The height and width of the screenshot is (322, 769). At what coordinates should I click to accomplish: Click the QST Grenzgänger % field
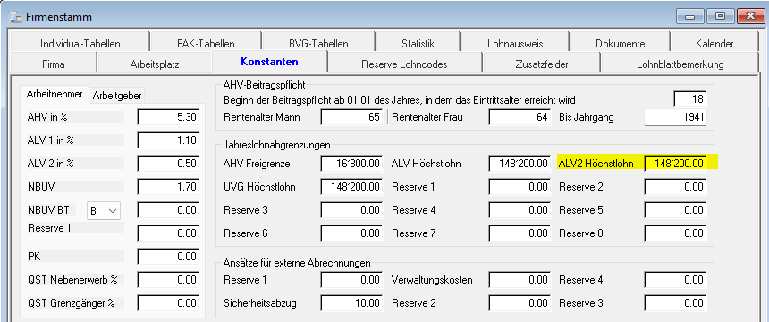coord(168,303)
